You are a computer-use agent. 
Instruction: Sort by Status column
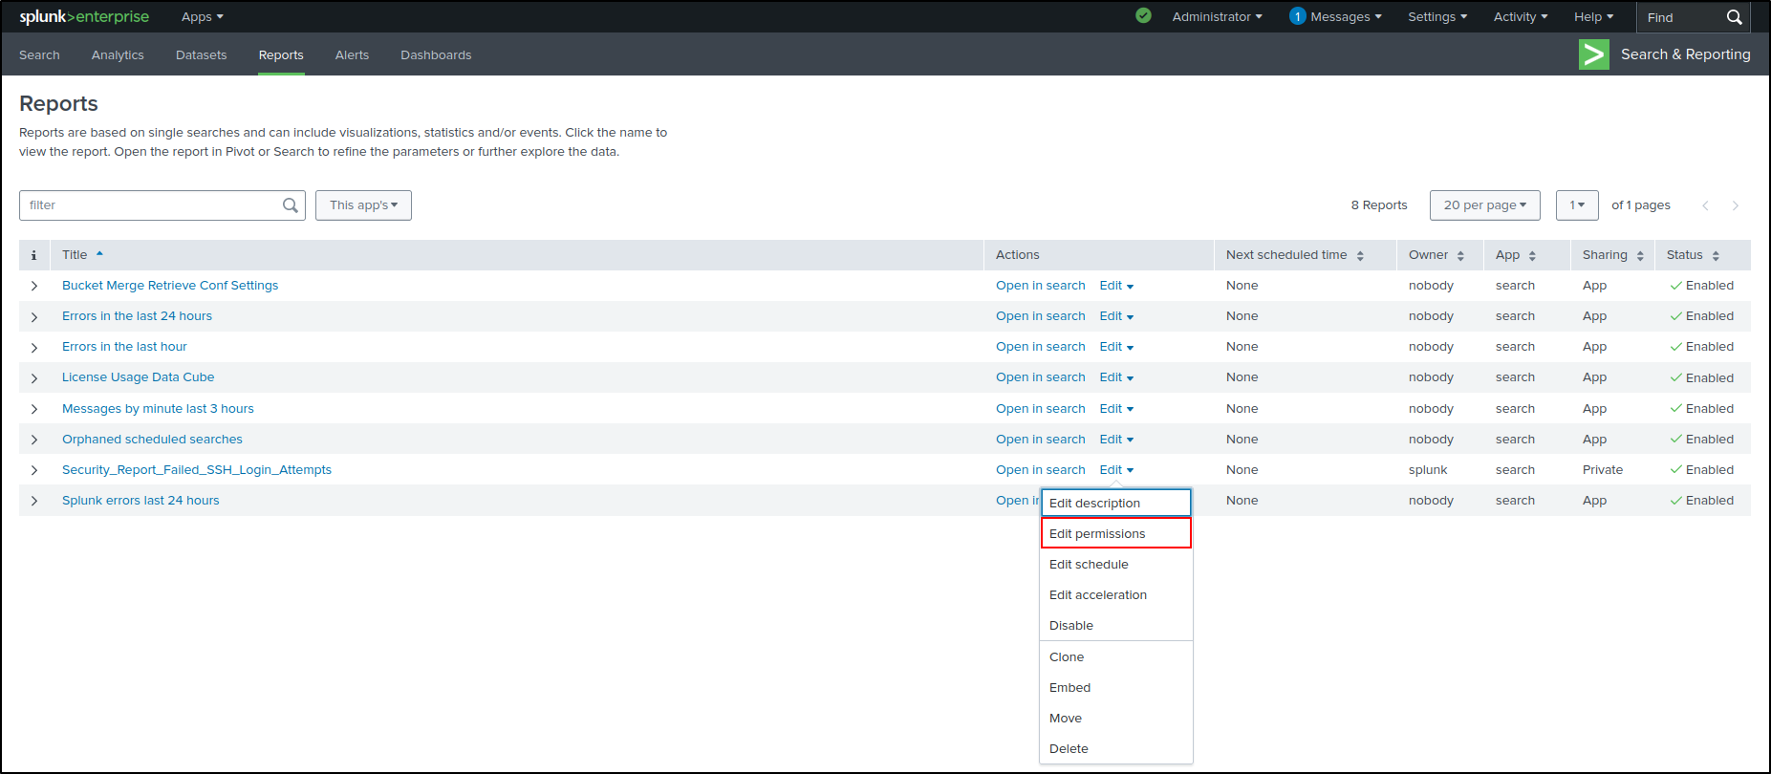(x=1716, y=255)
